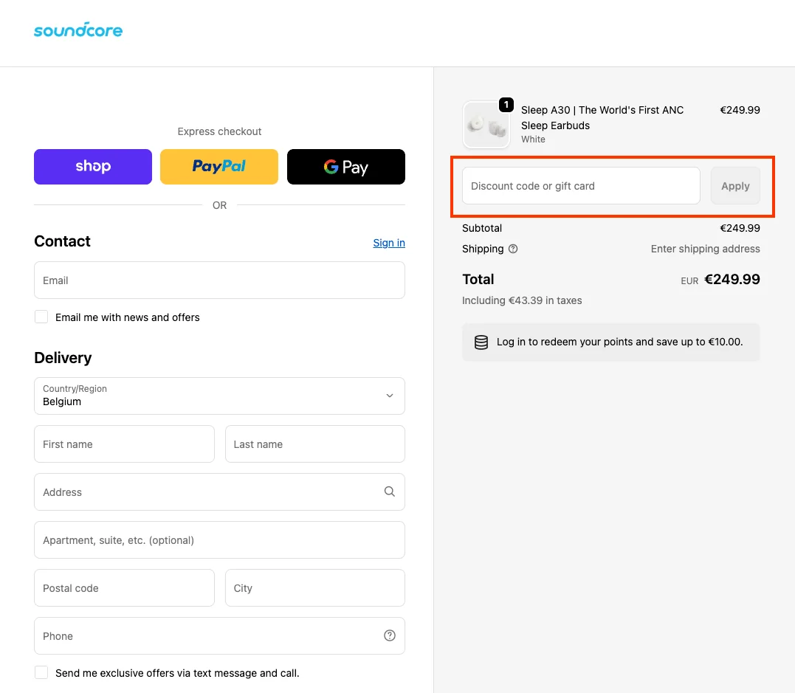This screenshot has height=693, width=795.
Task: Click the points coin stack icon
Action: (481, 342)
